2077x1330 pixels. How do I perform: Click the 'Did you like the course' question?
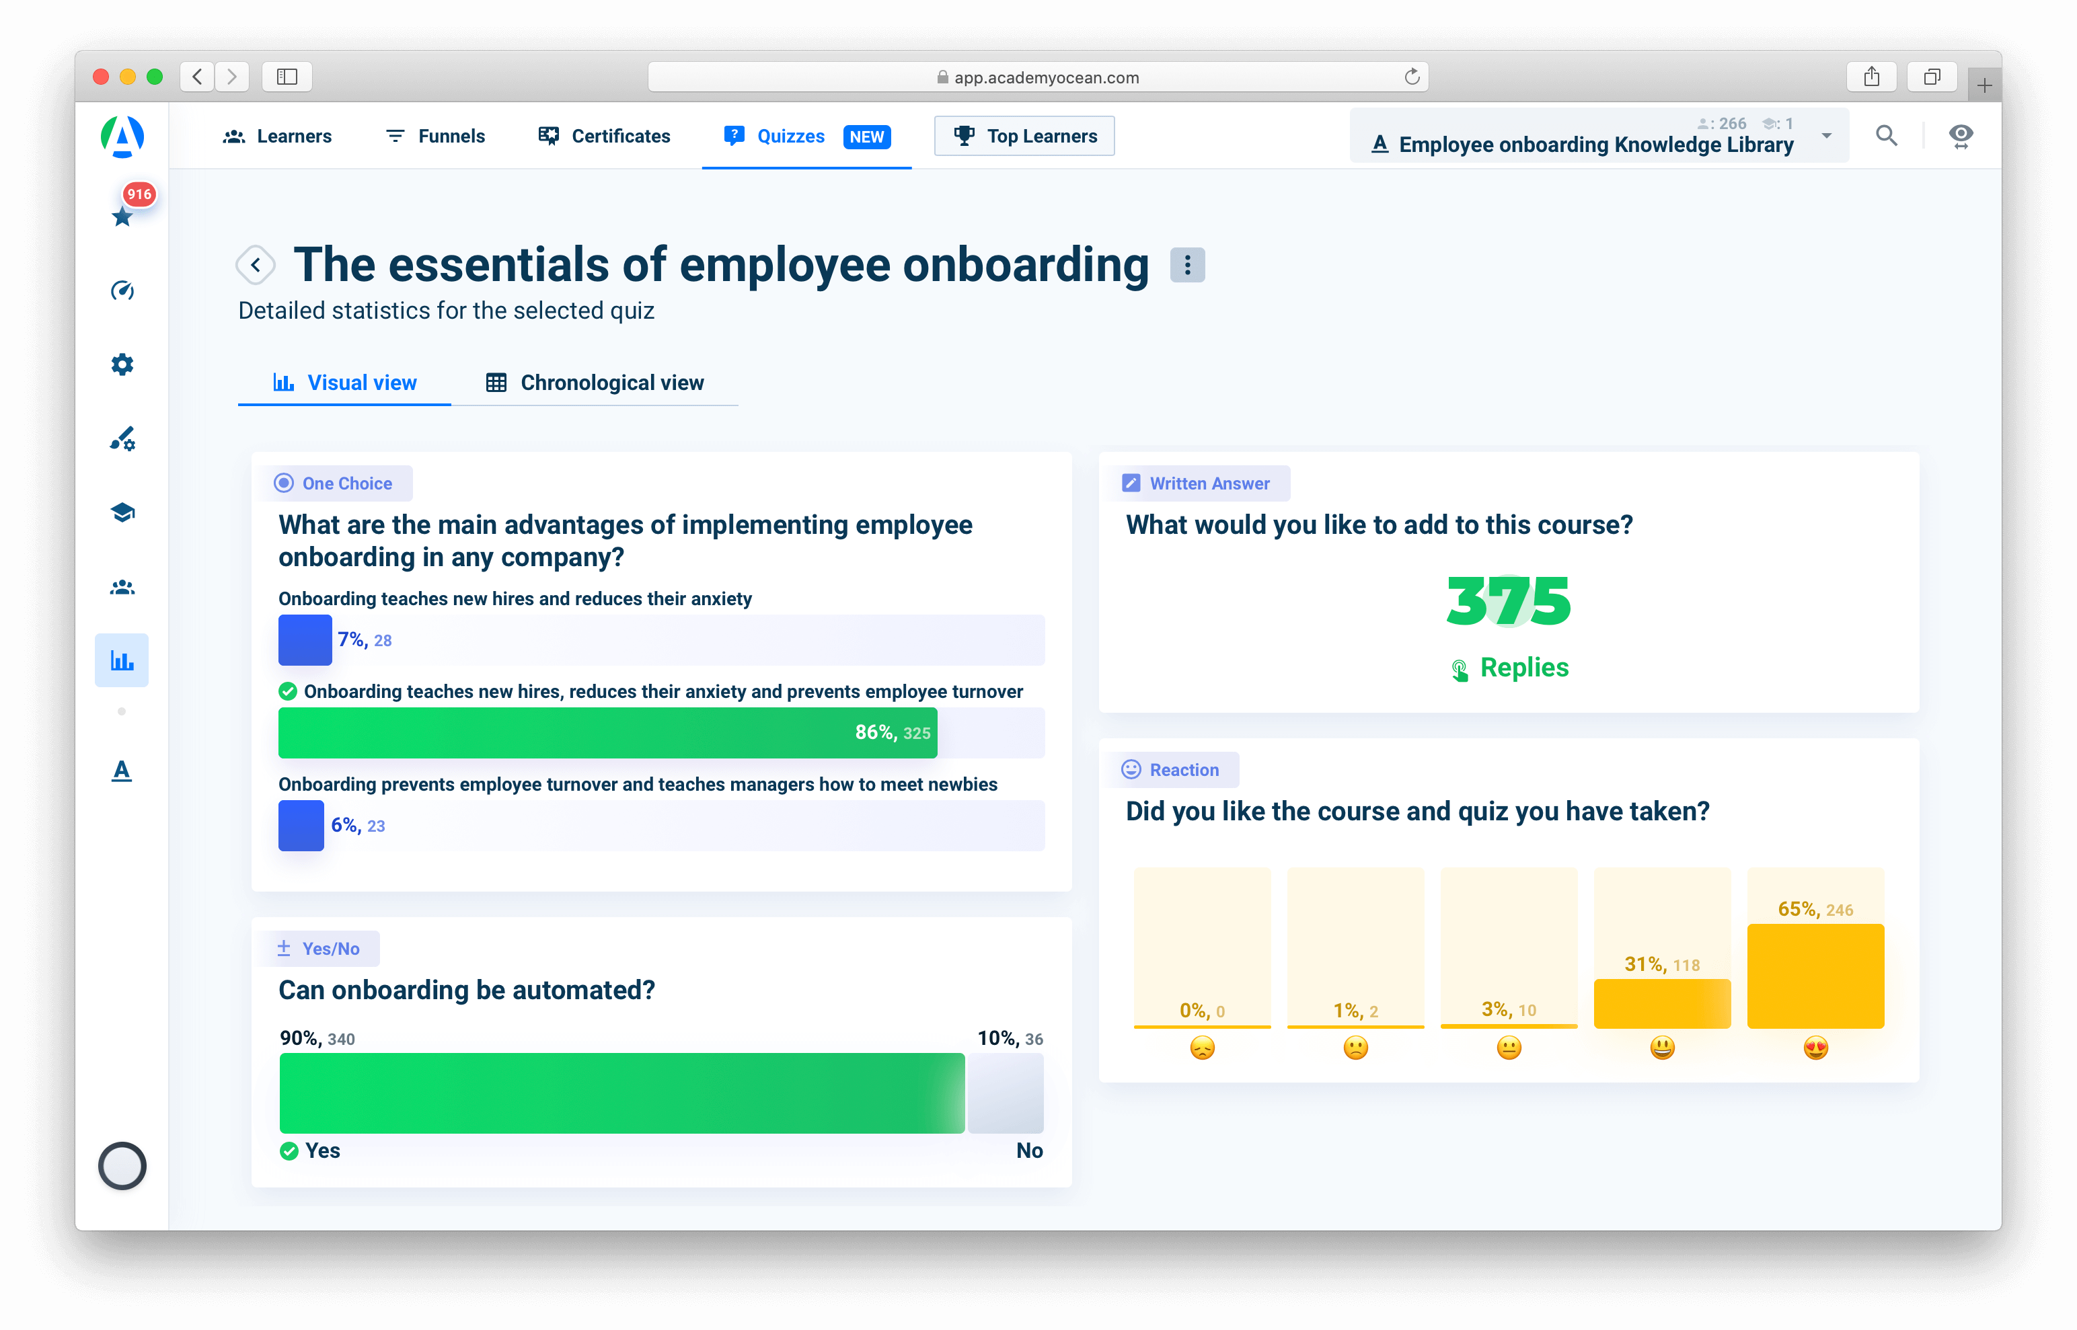[x=1417, y=811]
